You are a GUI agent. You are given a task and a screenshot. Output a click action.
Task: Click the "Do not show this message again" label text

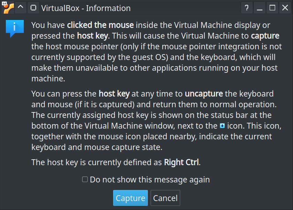coord(150,180)
